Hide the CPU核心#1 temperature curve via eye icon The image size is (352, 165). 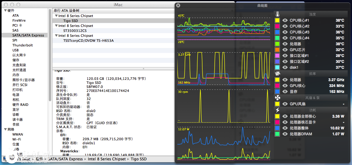[x=285, y=20]
